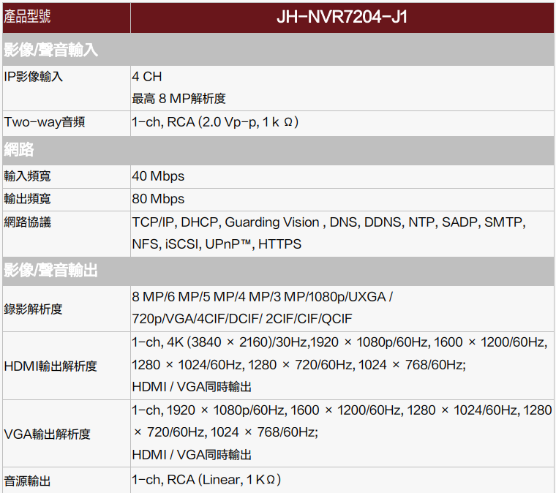This screenshot has height=493, width=556.
Task: Click the 80 Mbps value
Action: [x=158, y=199]
